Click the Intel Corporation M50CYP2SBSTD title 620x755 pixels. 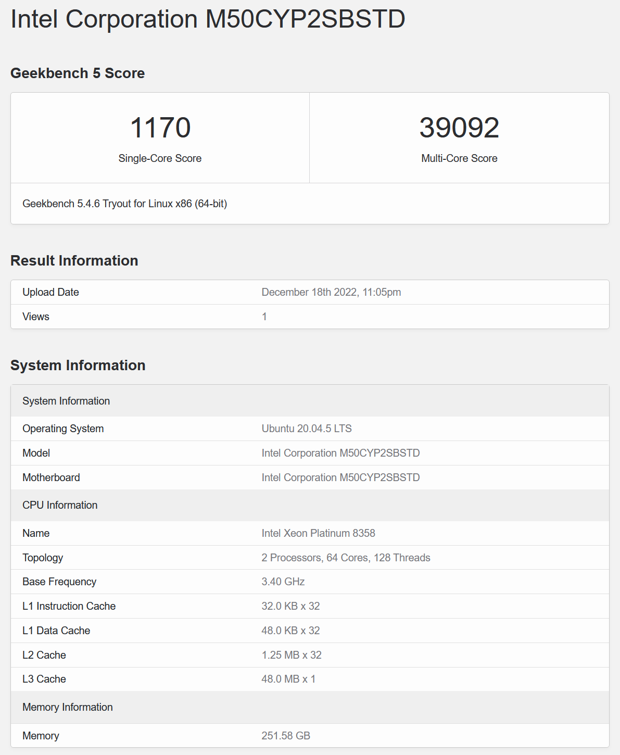click(207, 19)
